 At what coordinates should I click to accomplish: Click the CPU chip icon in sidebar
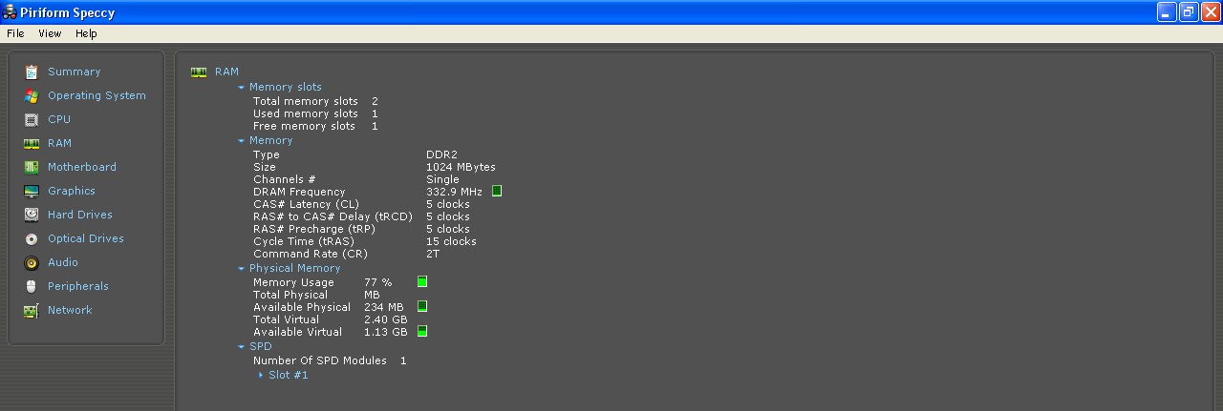click(x=32, y=119)
